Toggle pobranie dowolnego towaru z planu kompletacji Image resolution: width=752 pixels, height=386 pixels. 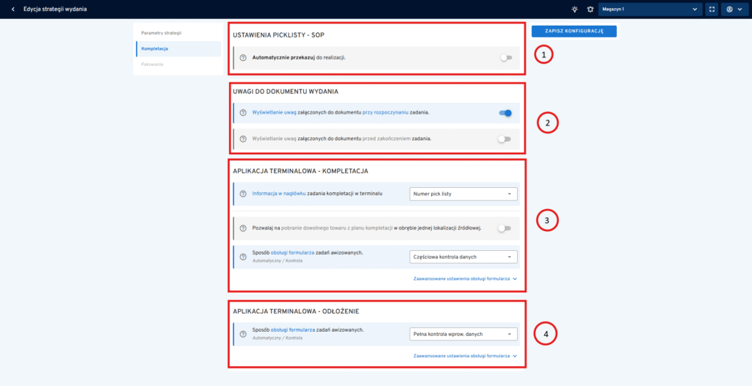[x=504, y=228]
